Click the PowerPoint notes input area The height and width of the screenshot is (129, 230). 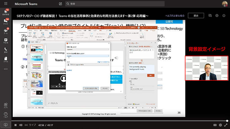coord(86,103)
